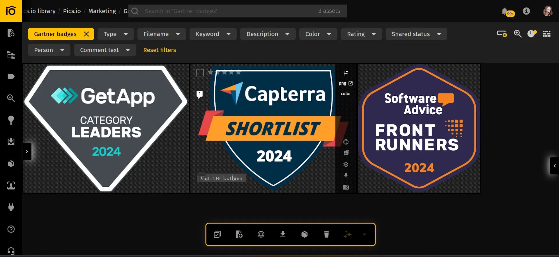Click the Gartner badges tag on Capterra asset
This screenshot has width=559, height=257.
(222, 178)
